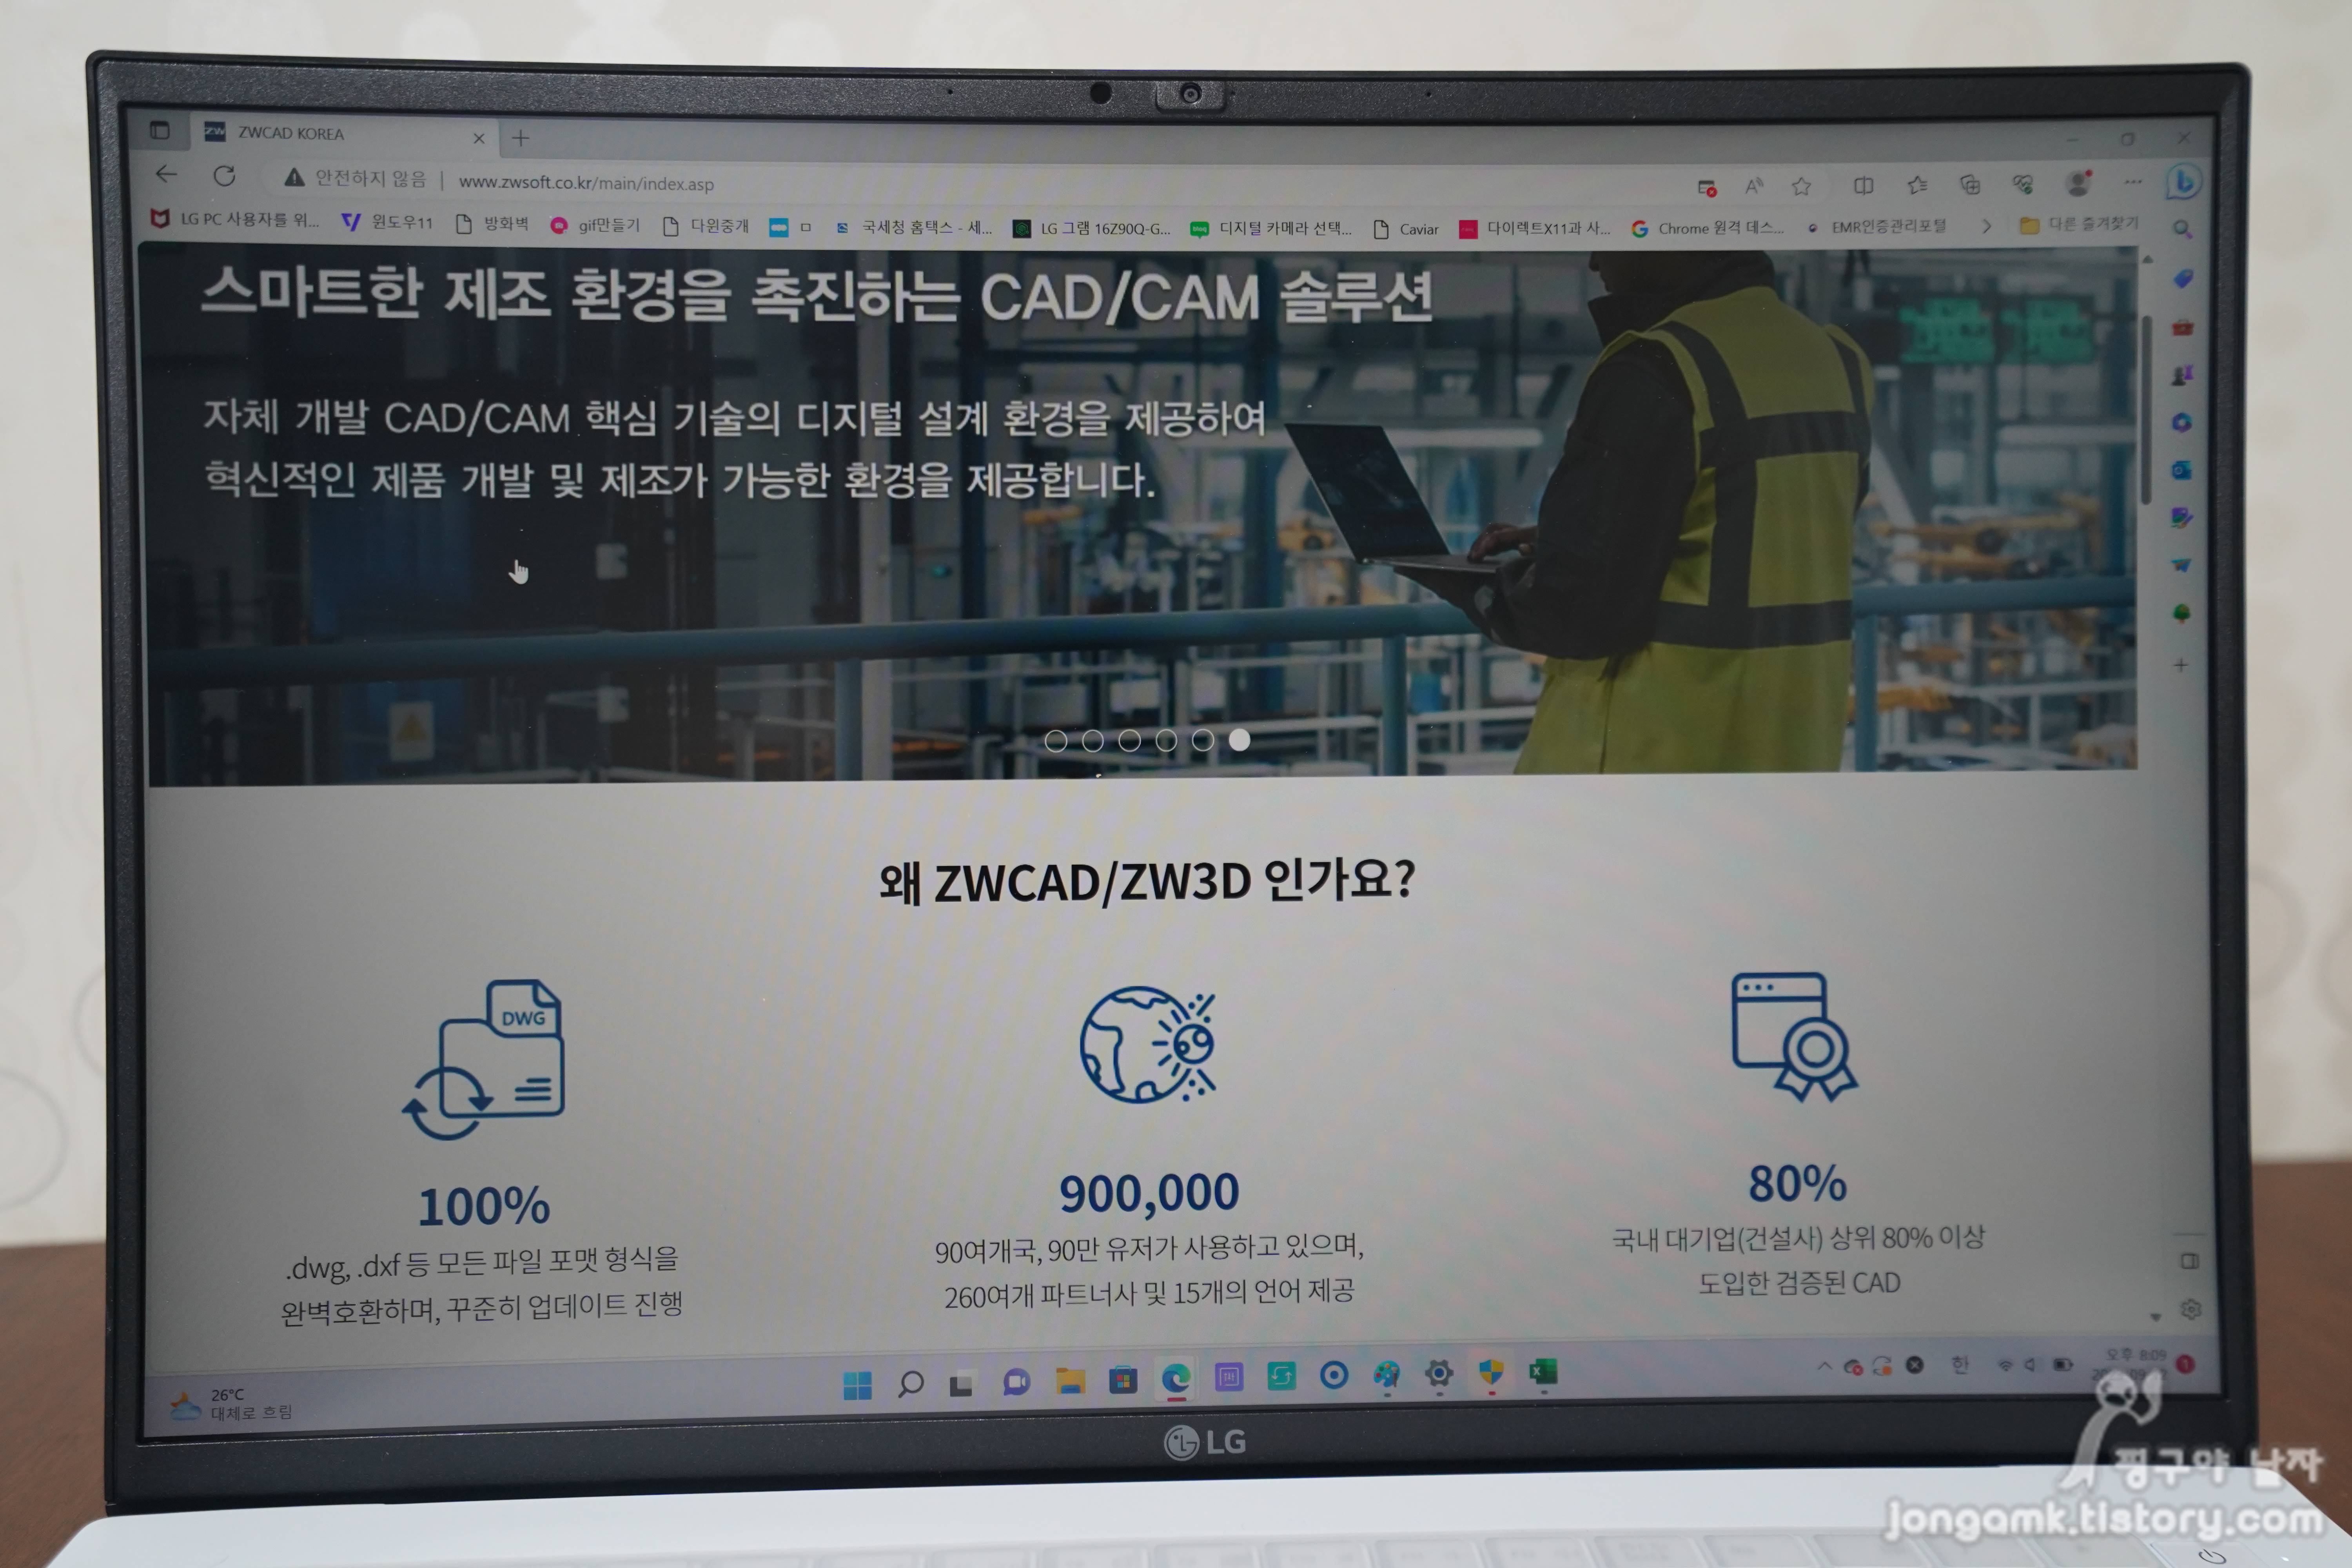Open the Settings and more menu
The width and height of the screenshot is (2352, 1568).
[x=2133, y=182]
